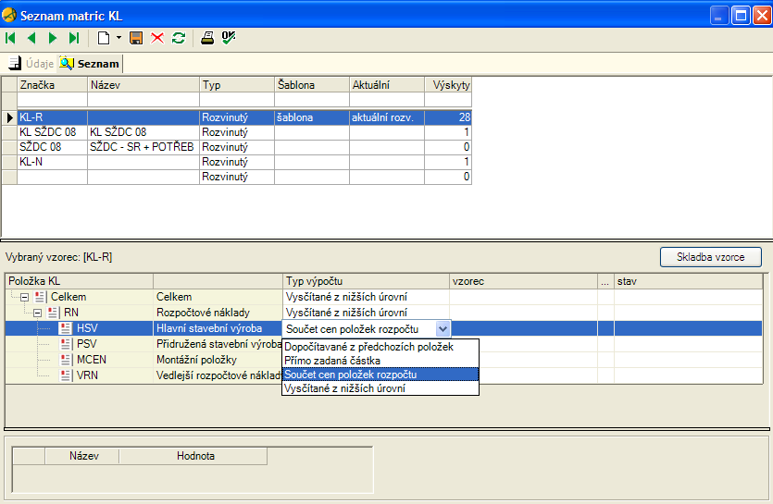773x504 pixels.
Task: Go to the first record
Action: [x=10, y=38]
